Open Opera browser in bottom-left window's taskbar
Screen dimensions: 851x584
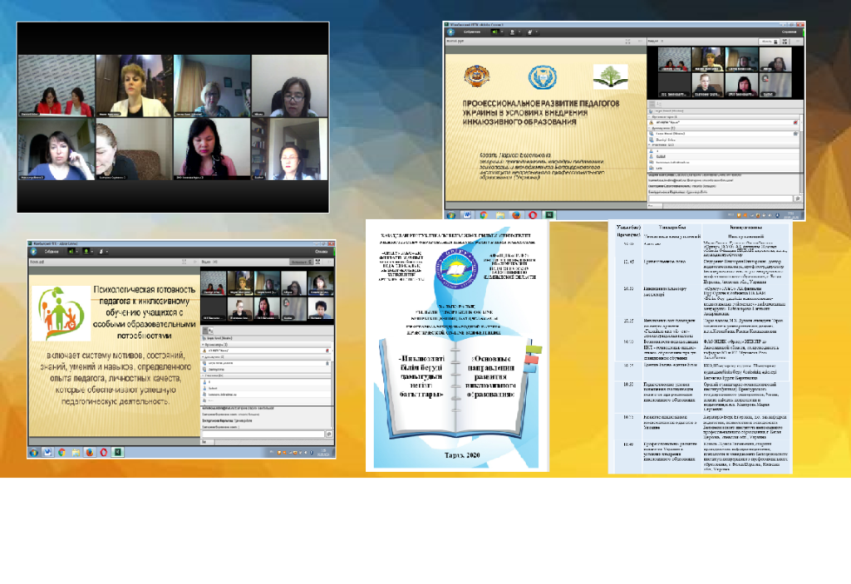pos(103,452)
